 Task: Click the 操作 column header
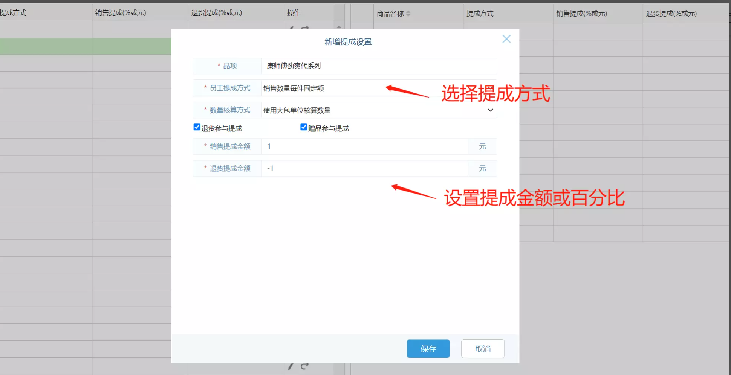click(294, 13)
